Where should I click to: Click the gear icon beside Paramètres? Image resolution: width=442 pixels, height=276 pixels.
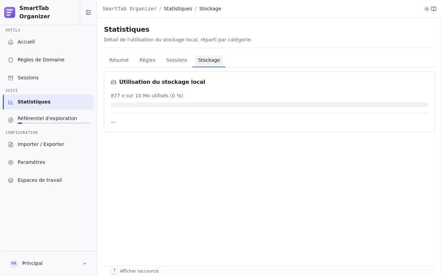coord(11,162)
